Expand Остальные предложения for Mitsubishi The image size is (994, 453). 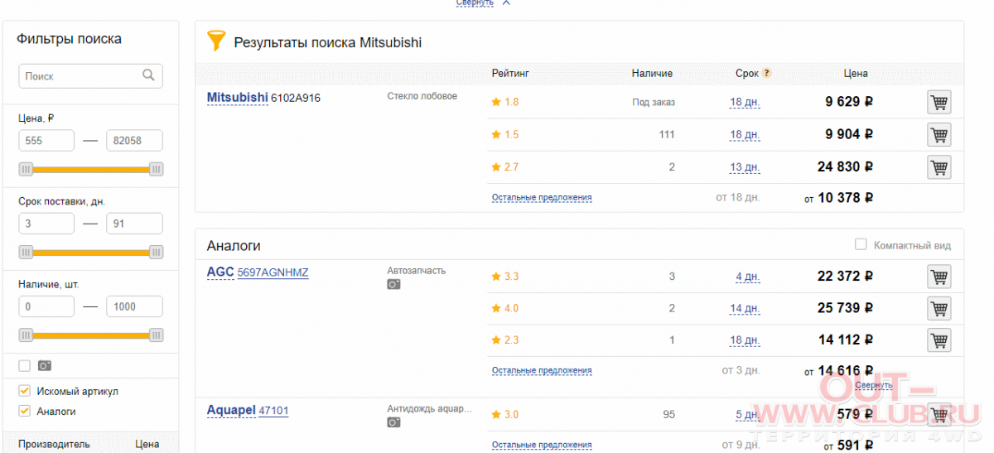[x=542, y=197]
